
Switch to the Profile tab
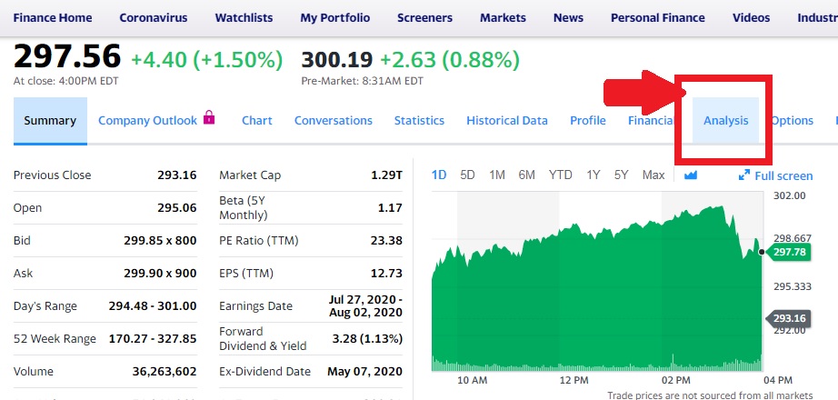[x=588, y=121]
